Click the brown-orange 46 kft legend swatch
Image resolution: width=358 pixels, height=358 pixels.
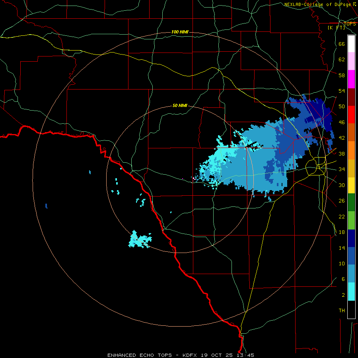(351, 132)
